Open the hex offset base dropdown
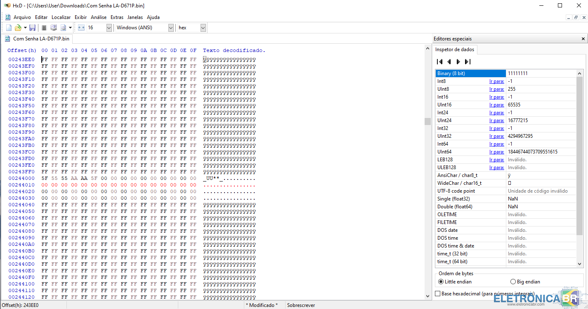 (x=203, y=28)
